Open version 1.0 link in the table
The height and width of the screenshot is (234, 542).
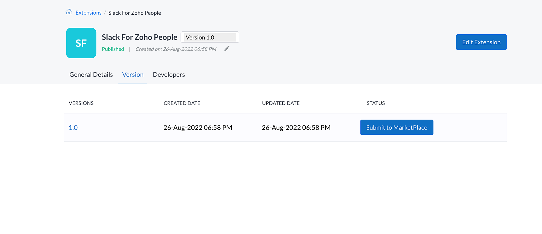click(73, 128)
